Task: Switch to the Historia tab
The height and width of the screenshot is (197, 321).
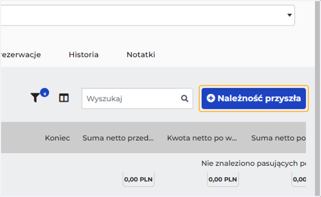Action: [x=83, y=55]
